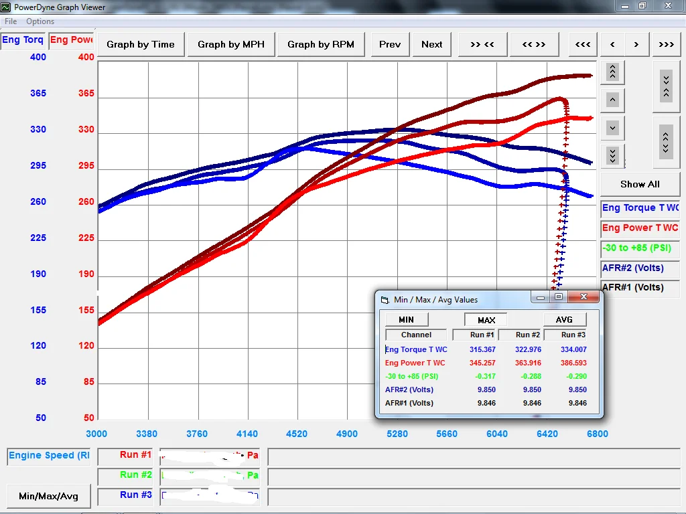Screen dimensions: 686x514
Task: Click the Show All button
Action: (640, 184)
